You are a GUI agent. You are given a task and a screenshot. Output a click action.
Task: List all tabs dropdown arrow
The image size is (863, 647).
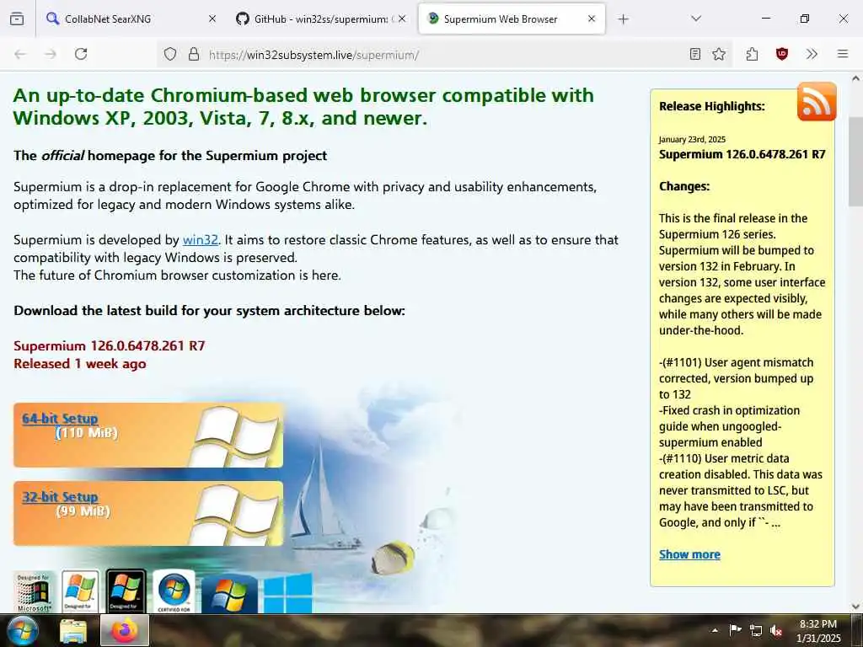695,19
